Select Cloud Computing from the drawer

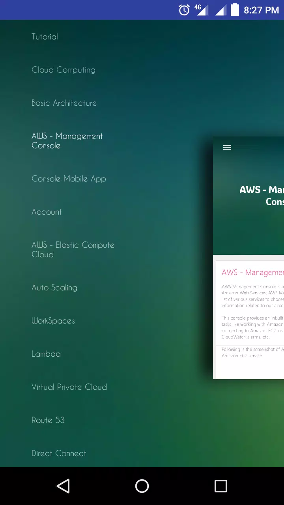[64, 70]
